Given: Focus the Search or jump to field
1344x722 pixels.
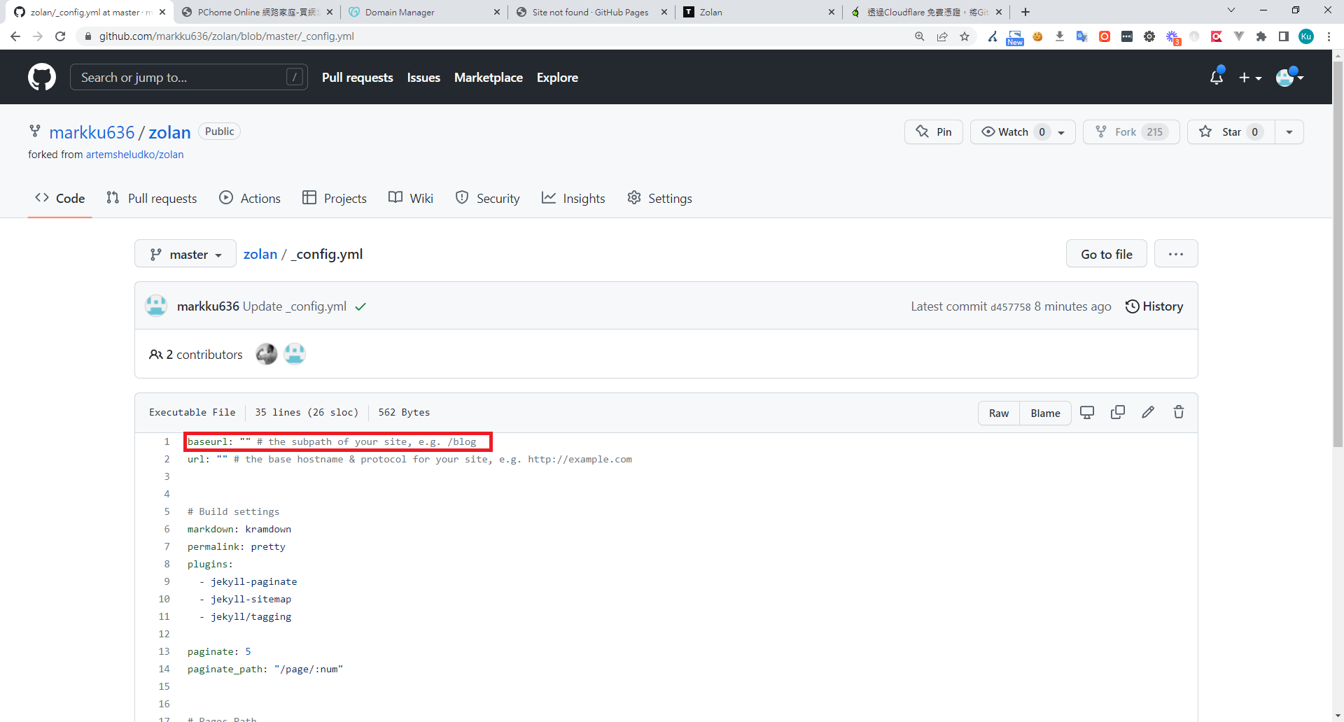Looking at the screenshot, I should (182, 78).
